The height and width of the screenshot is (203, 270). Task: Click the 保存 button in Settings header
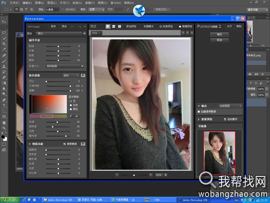pyautogui.click(x=53, y=27)
